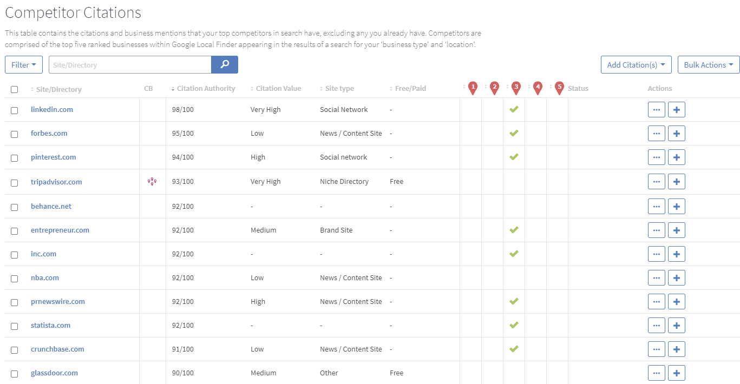The height and width of the screenshot is (384, 740).
Task: Open the Bulk Actions dropdown
Action: coord(709,65)
